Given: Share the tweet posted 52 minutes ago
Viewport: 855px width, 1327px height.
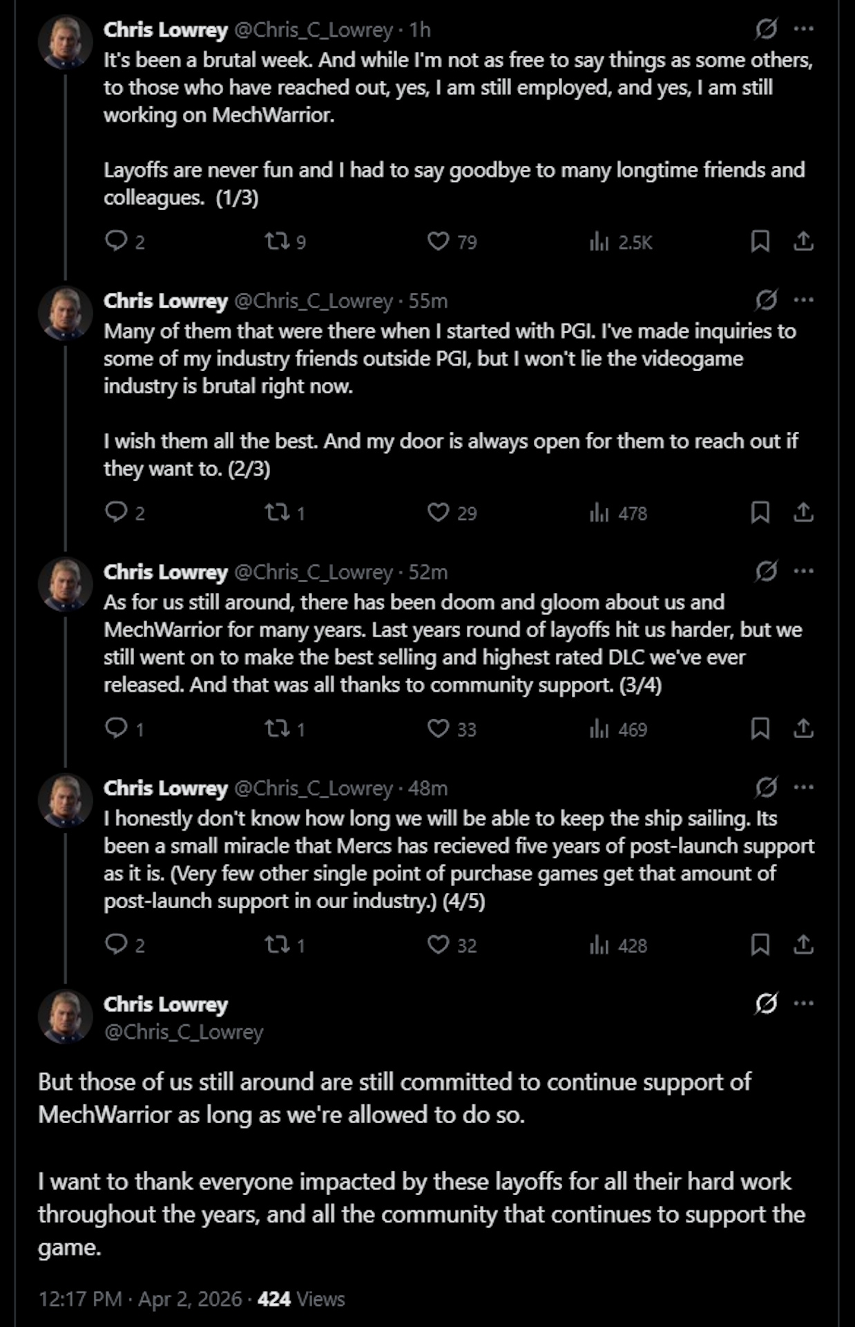Looking at the screenshot, I should tap(803, 726).
